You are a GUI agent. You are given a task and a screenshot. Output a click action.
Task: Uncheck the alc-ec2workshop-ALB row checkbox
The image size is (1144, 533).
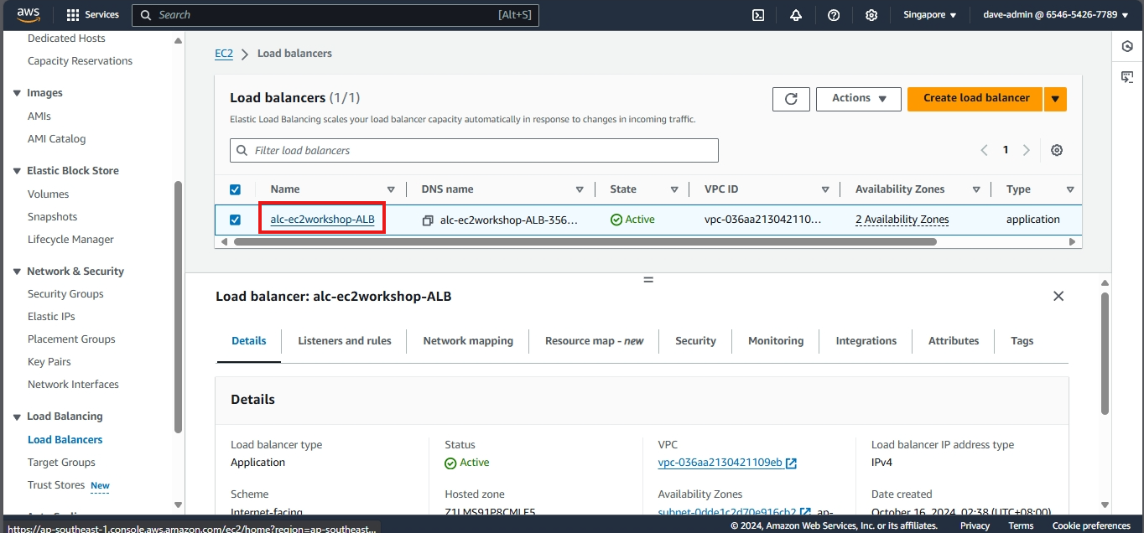(235, 220)
